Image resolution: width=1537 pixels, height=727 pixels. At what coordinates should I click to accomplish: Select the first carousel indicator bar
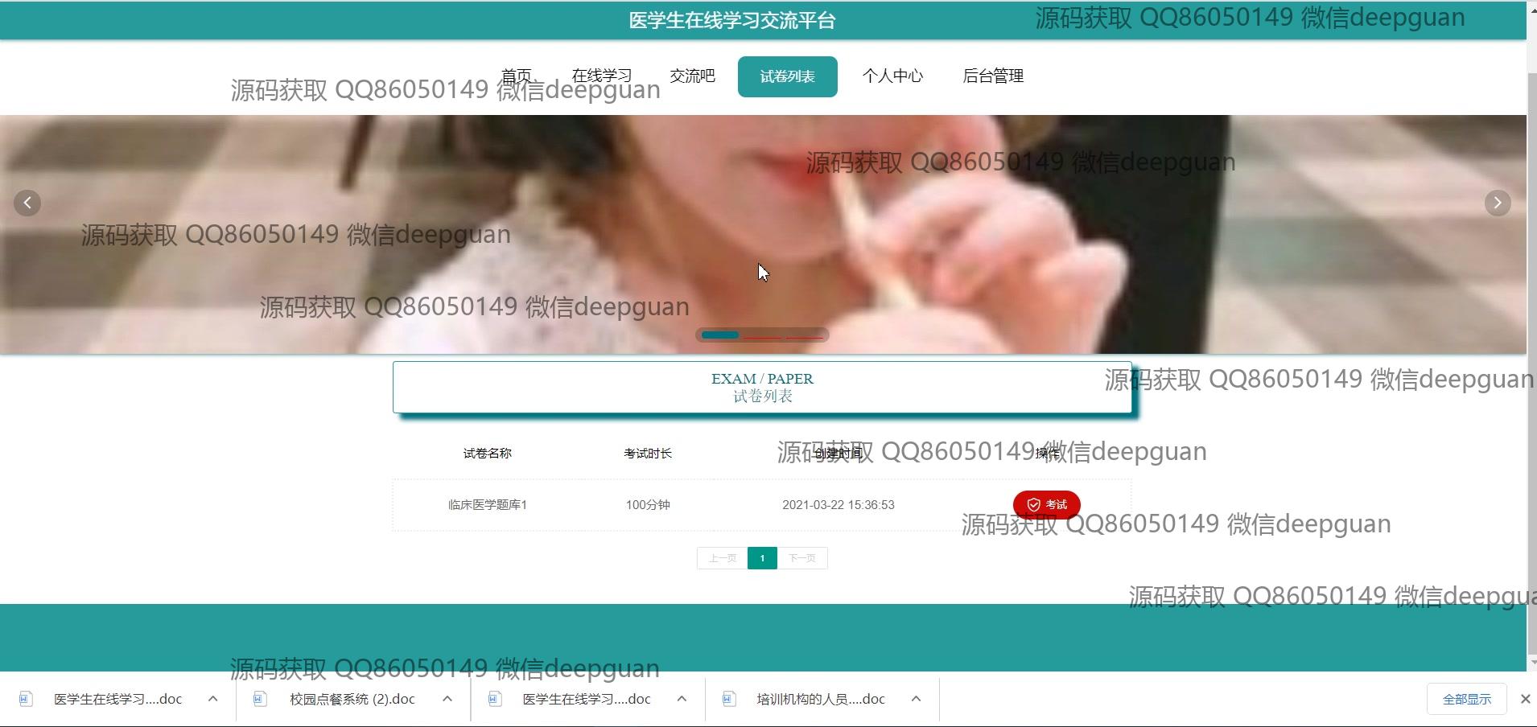(720, 335)
